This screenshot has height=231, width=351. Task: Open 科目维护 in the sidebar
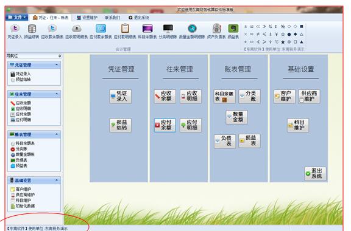point(21,201)
